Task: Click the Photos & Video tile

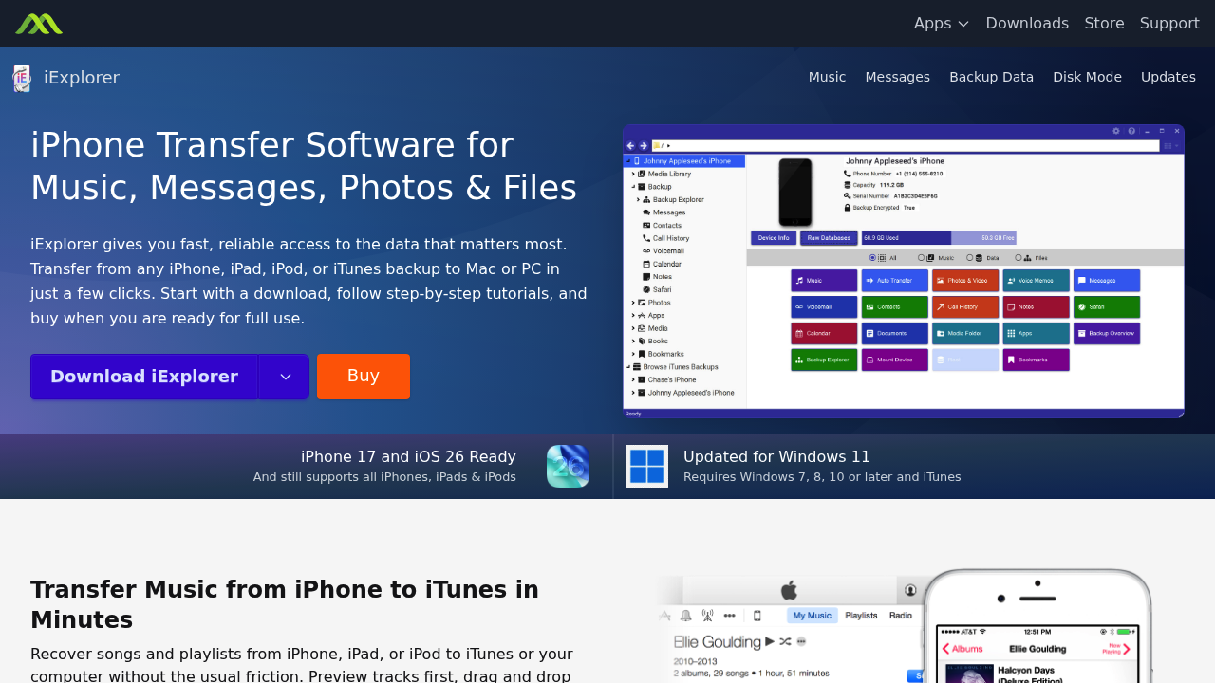Action: point(965,281)
